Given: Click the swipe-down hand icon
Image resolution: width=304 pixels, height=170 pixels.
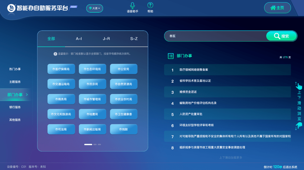Looking at the screenshot, I should click(299, 126).
